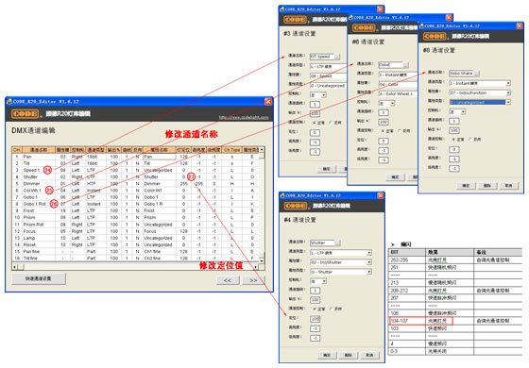Click the quick channel settings button
Viewport: 529px width, 368px height.
pos(39,278)
